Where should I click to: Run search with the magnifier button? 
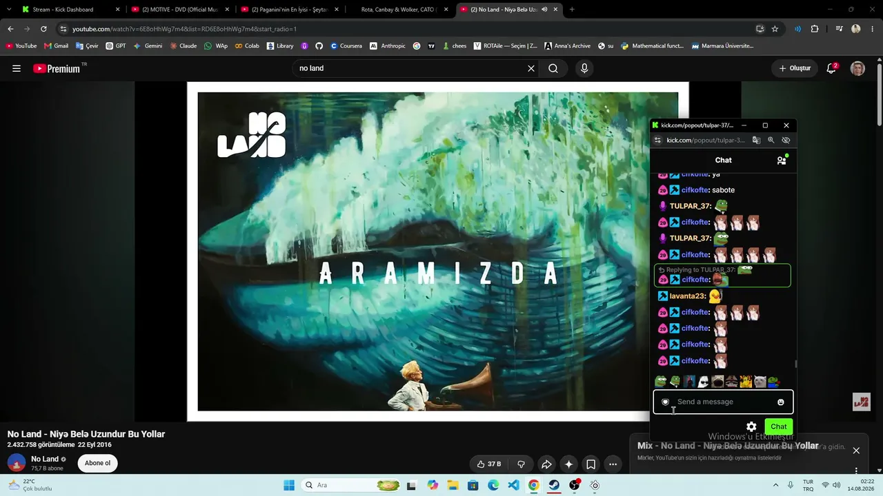pyautogui.click(x=553, y=68)
